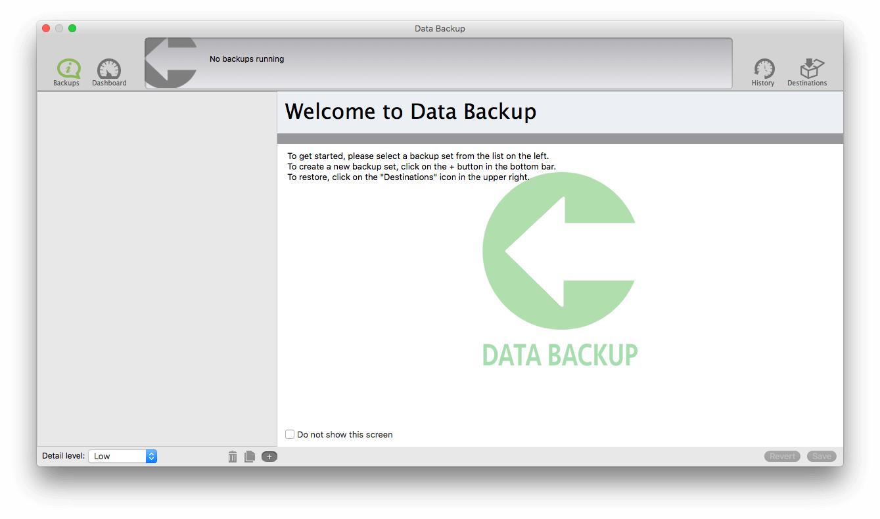Open the Destinations panel
This screenshot has height=519, width=880.
tap(807, 72)
